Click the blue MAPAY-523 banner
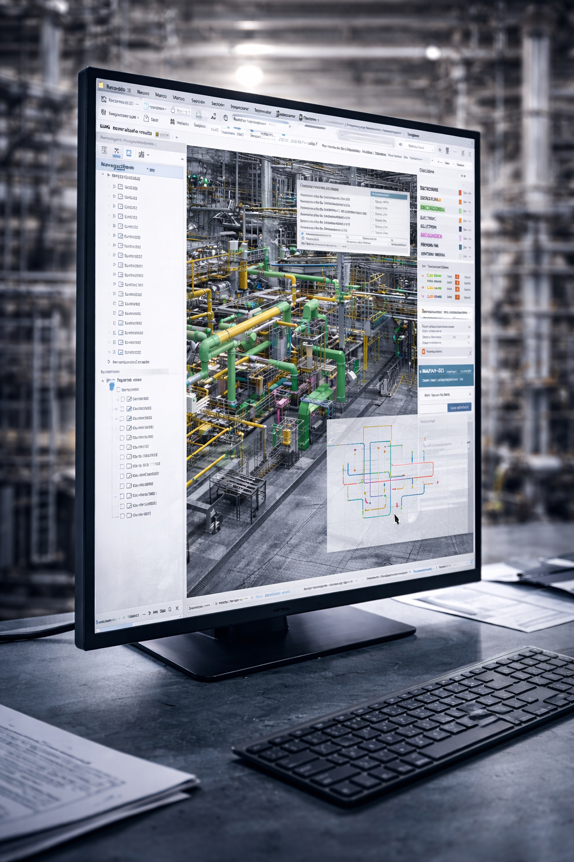Viewport: 574px width, 862px height. click(446, 375)
